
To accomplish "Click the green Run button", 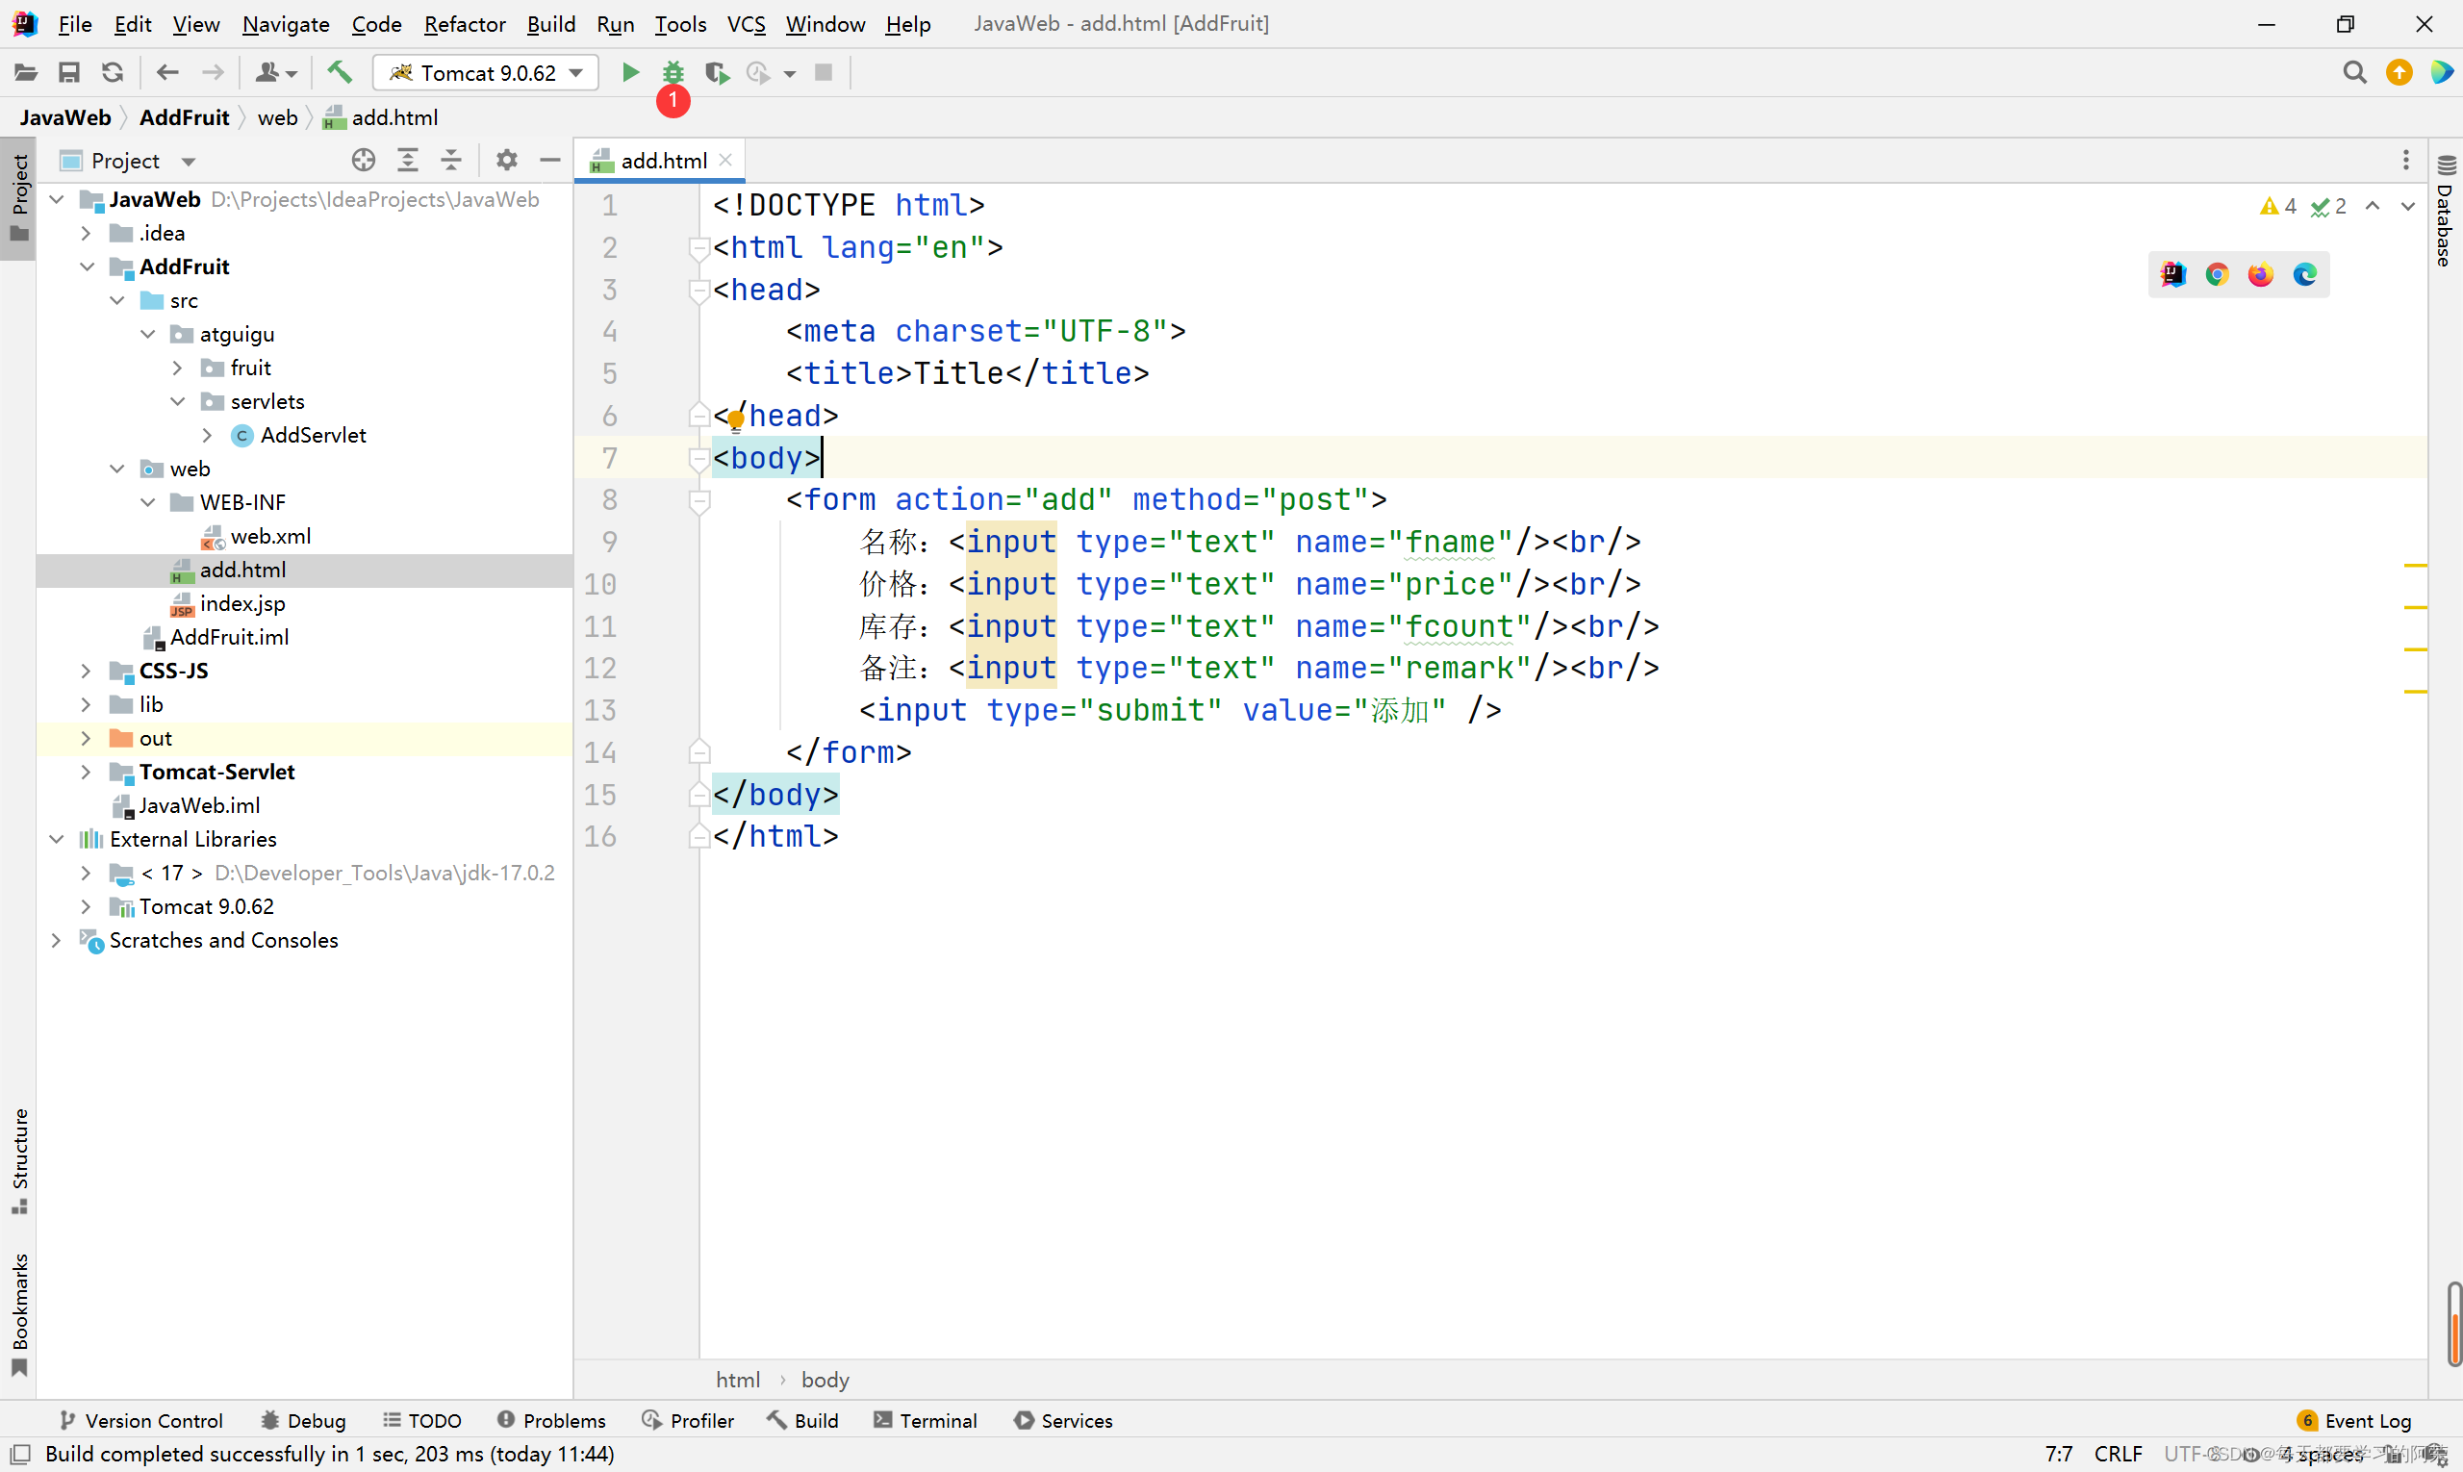I will click(630, 72).
